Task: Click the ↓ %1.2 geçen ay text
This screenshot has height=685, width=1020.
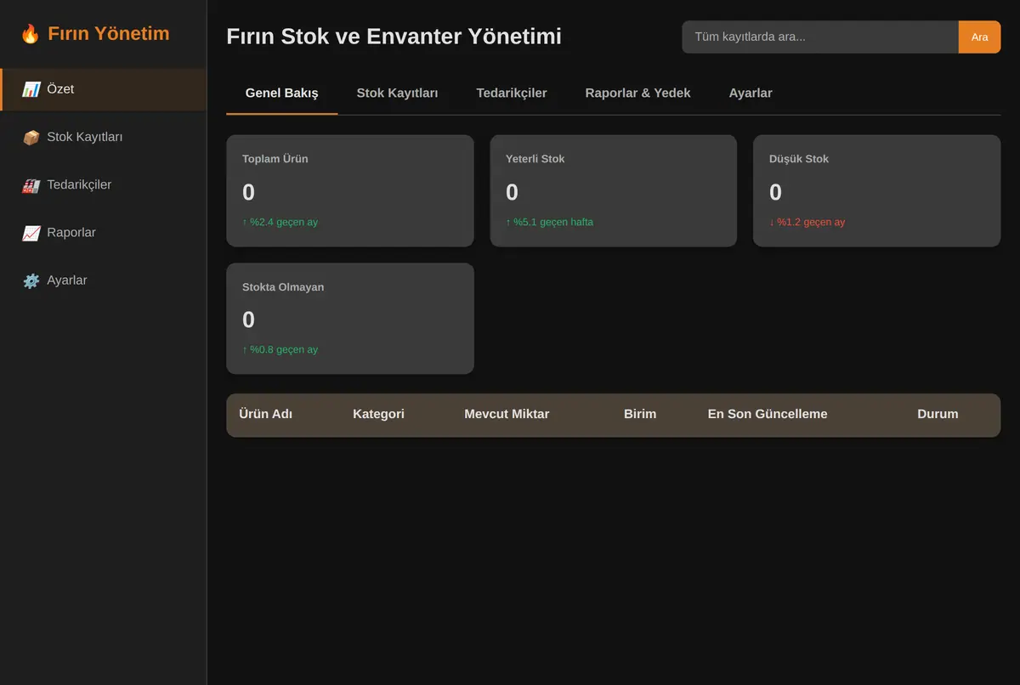Action: [x=807, y=222]
